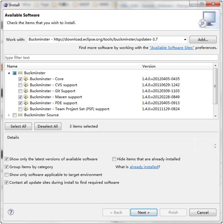Click the Details pane down spinner arrow
This screenshot has height=224, width=223.
[x=215, y=147]
